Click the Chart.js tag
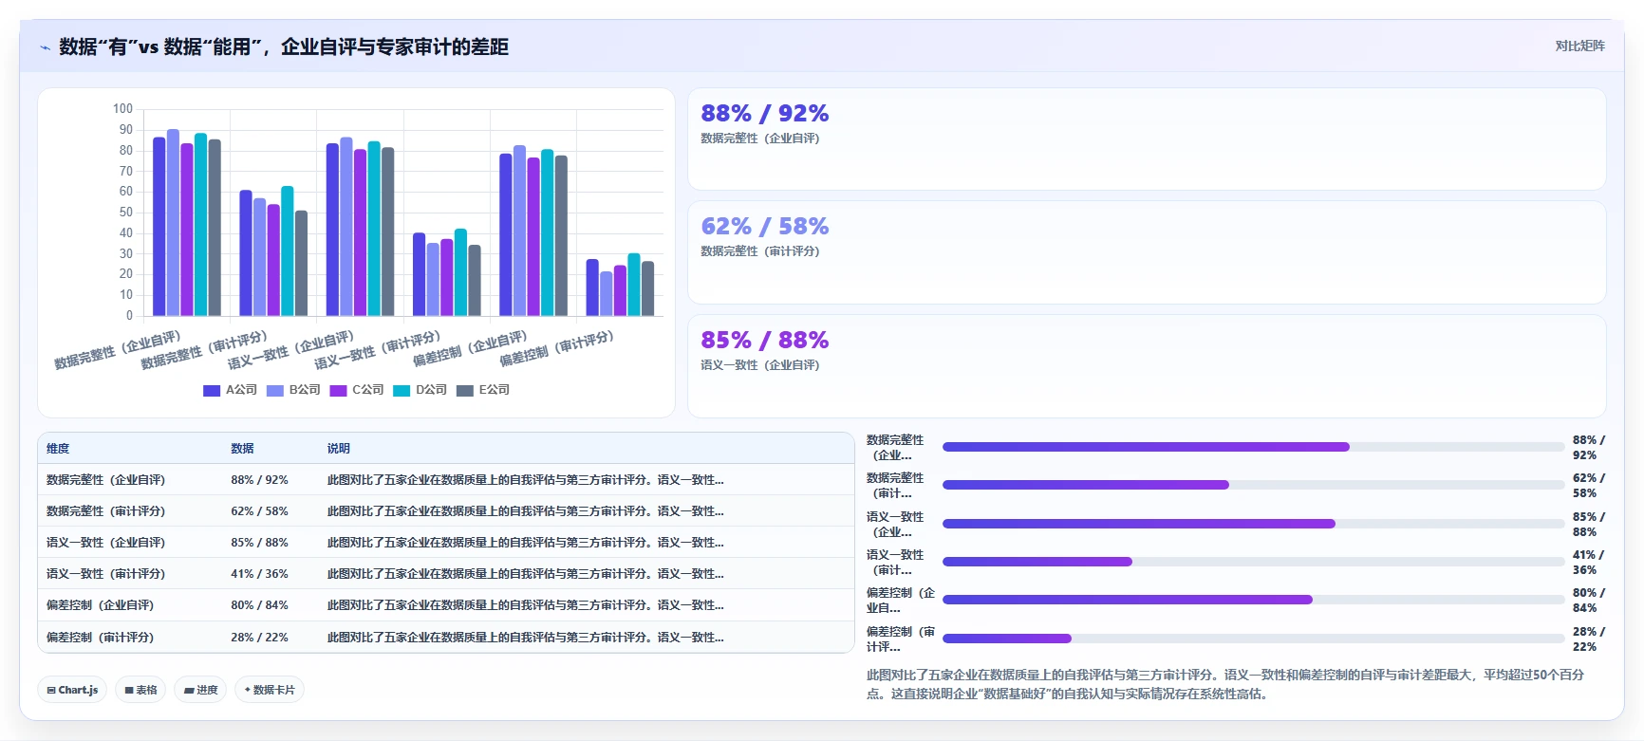The image size is (1644, 741). [73, 690]
